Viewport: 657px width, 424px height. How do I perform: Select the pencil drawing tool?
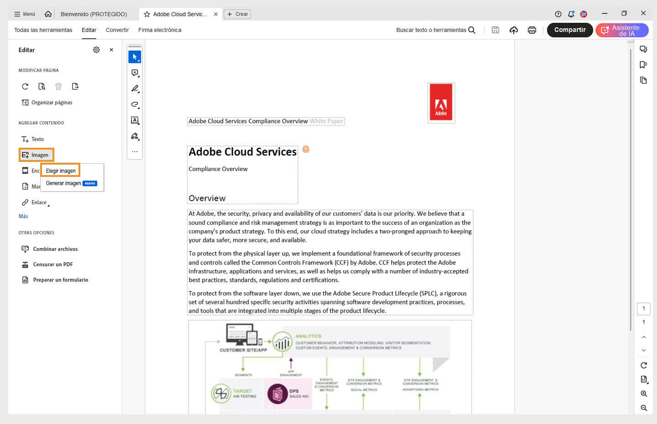[135, 88]
